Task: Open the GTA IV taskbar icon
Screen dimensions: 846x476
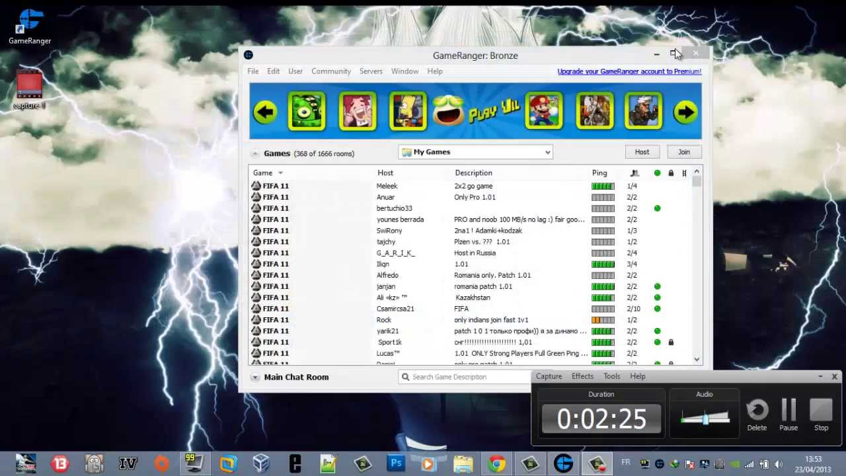Action: [x=128, y=463]
